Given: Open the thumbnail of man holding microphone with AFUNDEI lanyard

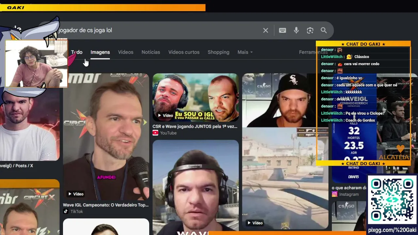Looking at the screenshot, I should 106,136.
